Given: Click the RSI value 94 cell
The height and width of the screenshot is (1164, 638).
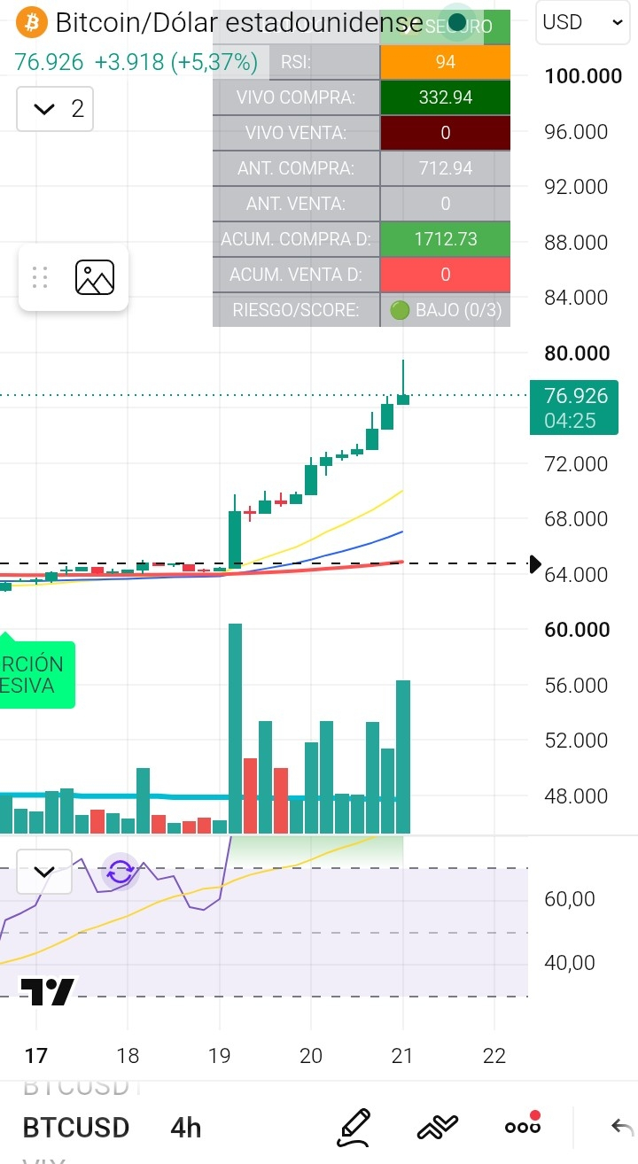Looking at the screenshot, I should (445, 62).
